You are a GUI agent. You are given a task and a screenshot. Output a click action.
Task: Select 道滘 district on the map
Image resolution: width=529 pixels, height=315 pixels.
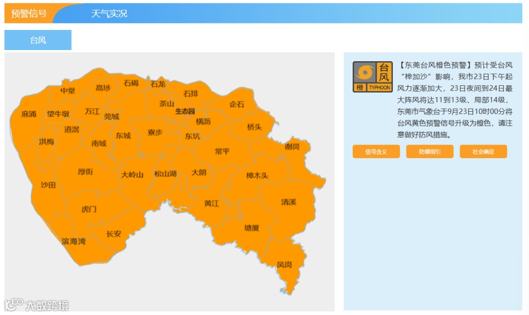tap(72, 129)
